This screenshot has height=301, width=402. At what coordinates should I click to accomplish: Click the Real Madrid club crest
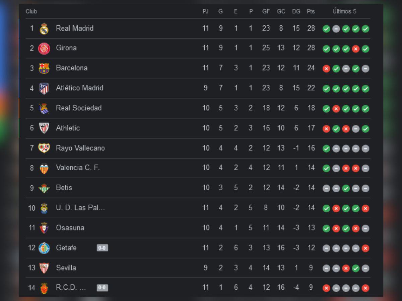44,28
